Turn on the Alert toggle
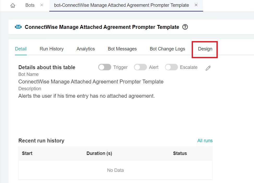 coord(140,67)
